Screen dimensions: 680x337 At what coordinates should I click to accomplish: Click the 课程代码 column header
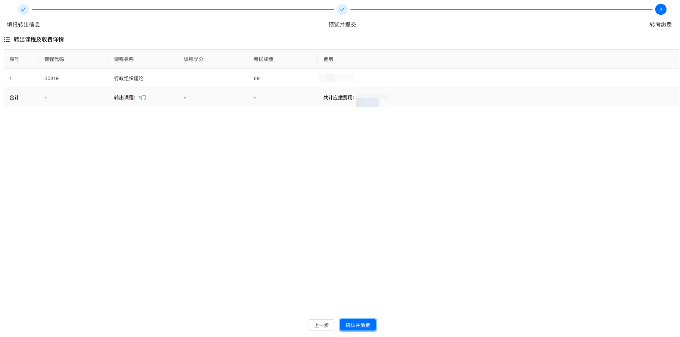54,59
